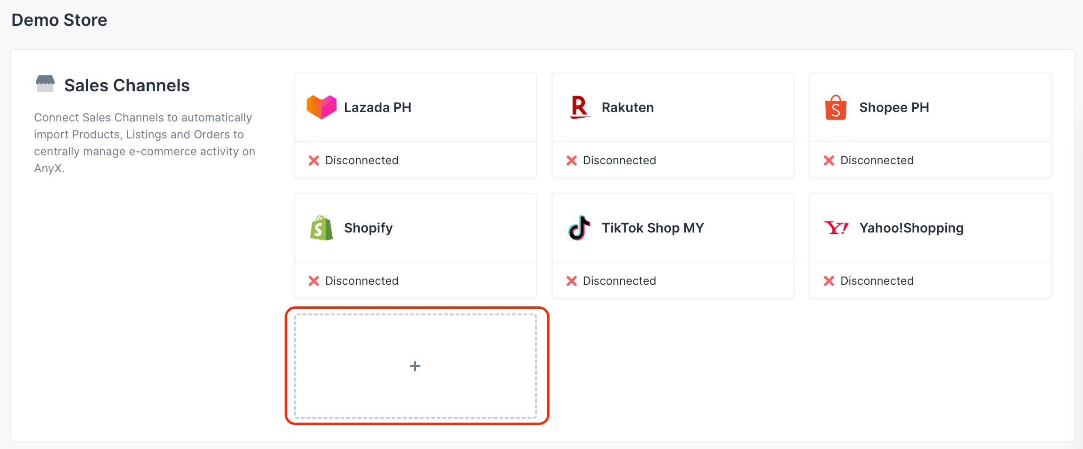The width and height of the screenshot is (1083, 449).
Task: Click the Lazada PH heart logo
Action: tap(321, 107)
